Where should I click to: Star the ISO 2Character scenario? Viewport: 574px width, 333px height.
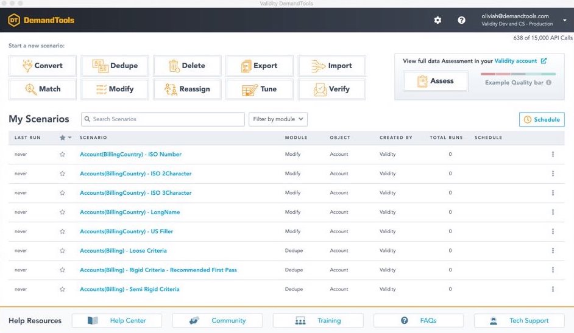(x=62, y=174)
